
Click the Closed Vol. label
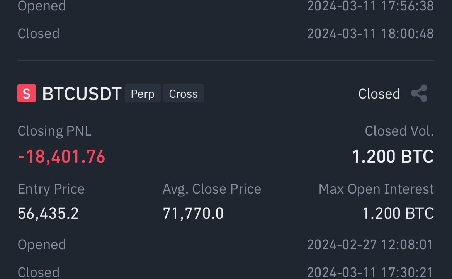399,131
